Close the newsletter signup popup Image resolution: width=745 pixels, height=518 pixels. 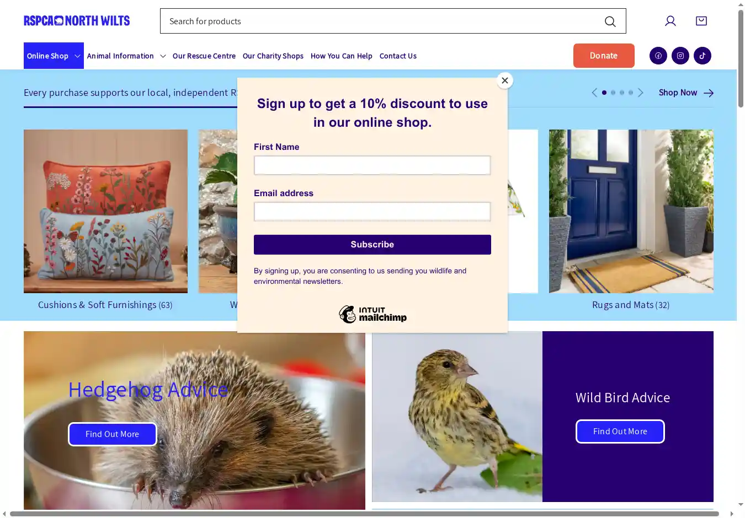point(504,80)
